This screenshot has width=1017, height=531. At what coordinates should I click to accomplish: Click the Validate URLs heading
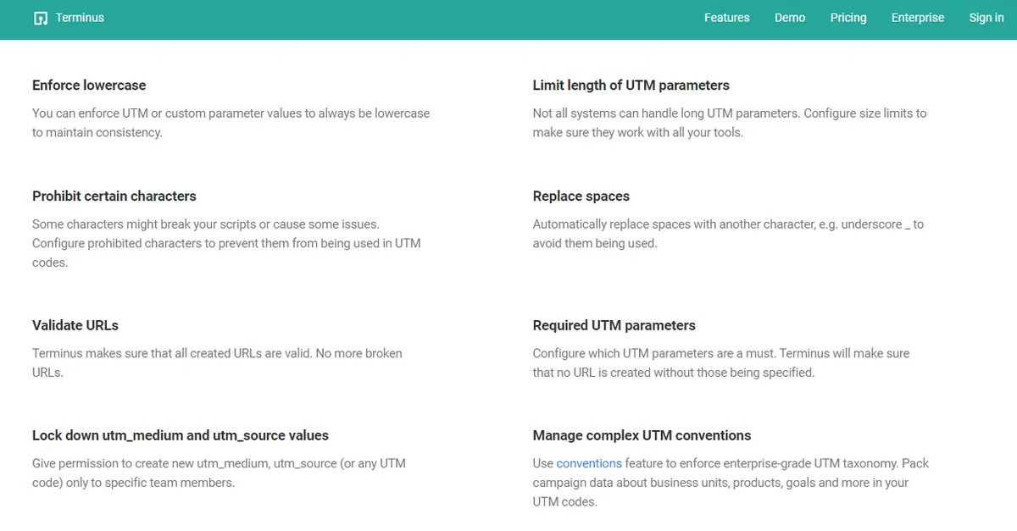[75, 325]
